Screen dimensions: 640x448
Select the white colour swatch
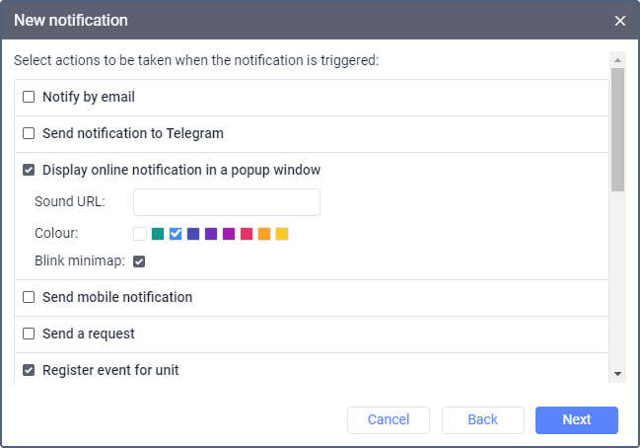point(140,234)
